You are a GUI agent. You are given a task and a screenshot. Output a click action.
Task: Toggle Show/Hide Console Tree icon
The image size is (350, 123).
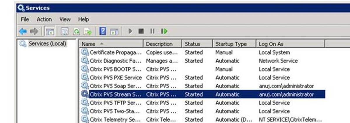click(x=50, y=31)
